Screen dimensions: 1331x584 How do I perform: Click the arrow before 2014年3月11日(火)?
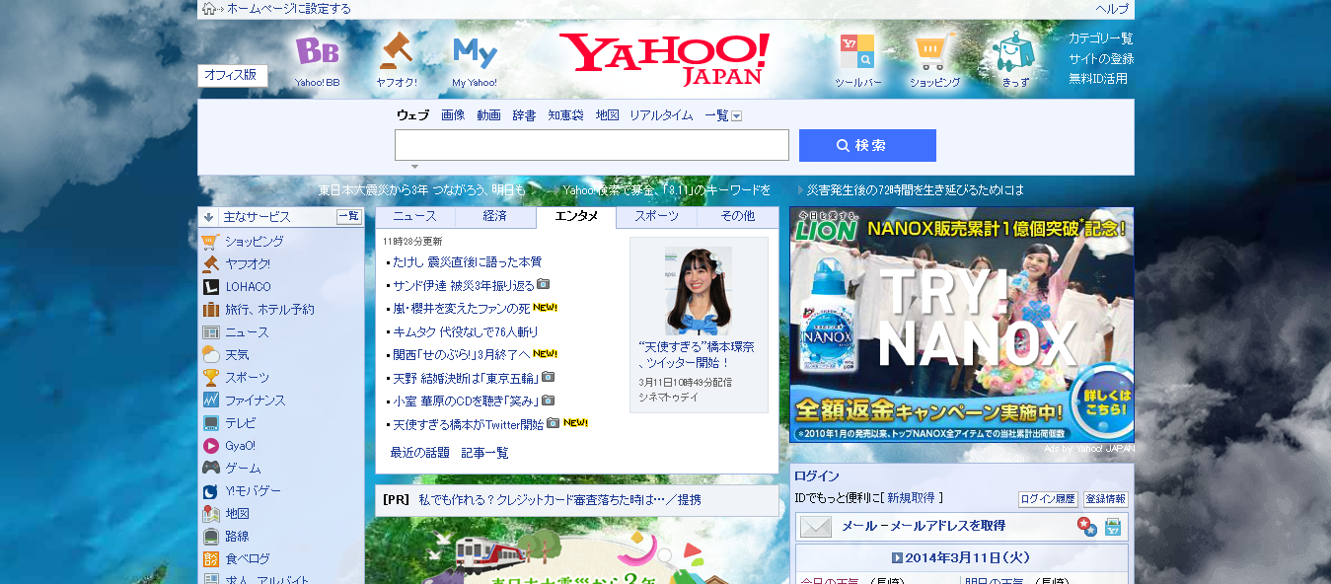tap(897, 558)
